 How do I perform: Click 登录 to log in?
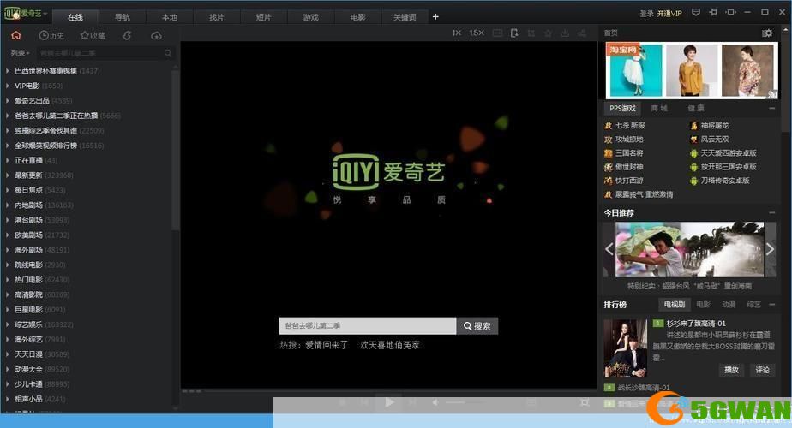tap(646, 14)
